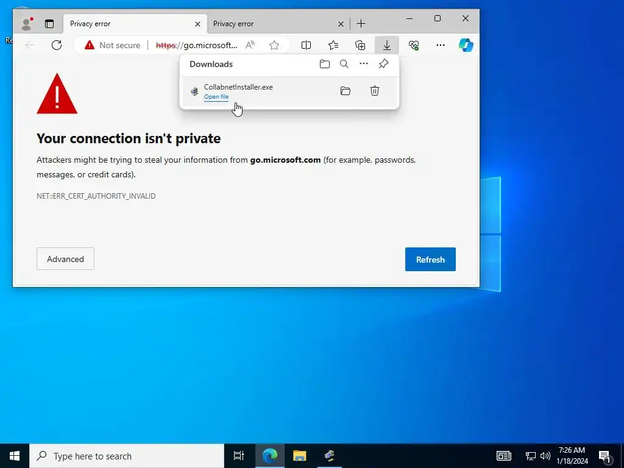Click the CollabnetInstaller.exe file name
Viewport: 624px width, 468px height.
[238, 87]
